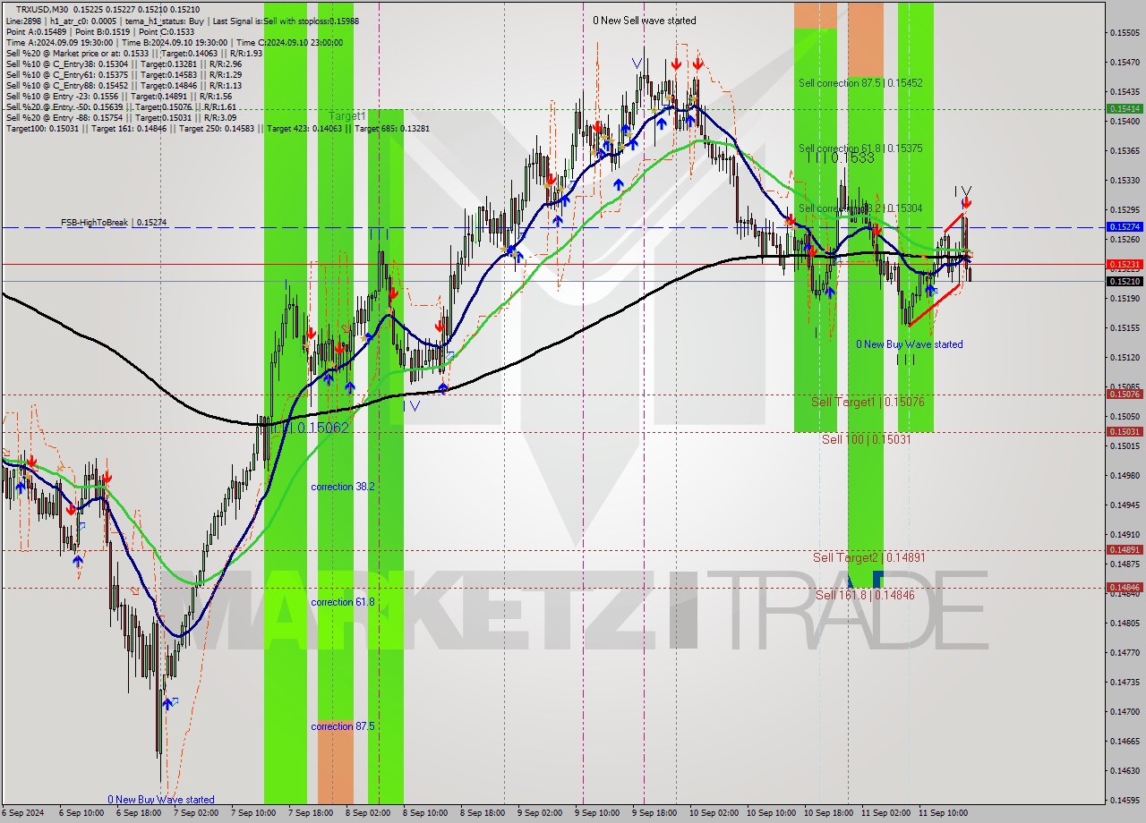This screenshot has width=1146, height=823.
Task: Click the blue 0.15274 price tag
Action: click(x=1125, y=227)
